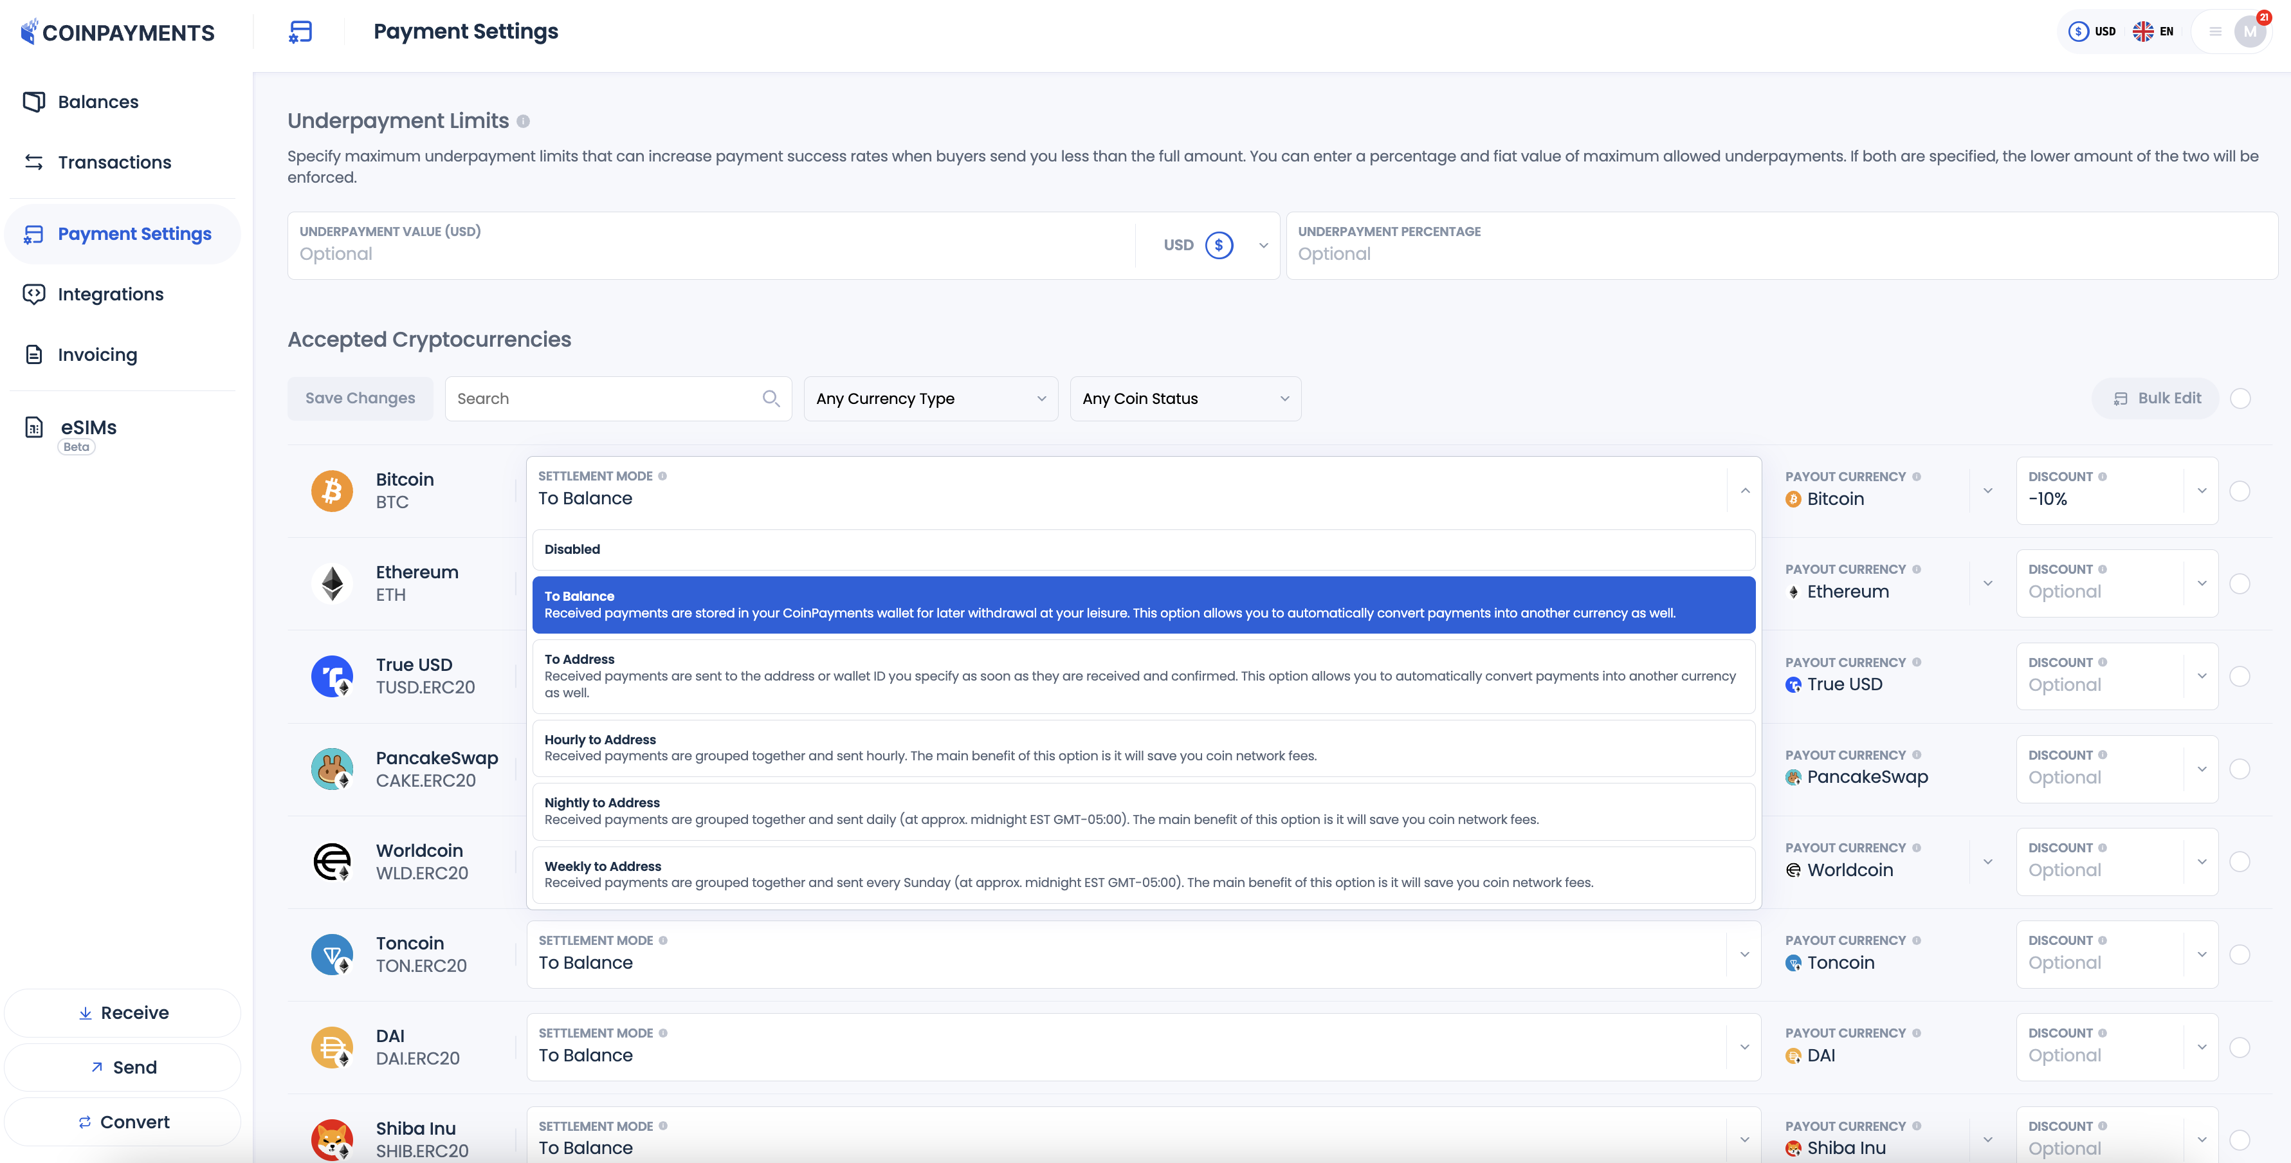Click the UK flag language icon
The width and height of the screenshot is (2291, 1163).
coord(2143,31)
